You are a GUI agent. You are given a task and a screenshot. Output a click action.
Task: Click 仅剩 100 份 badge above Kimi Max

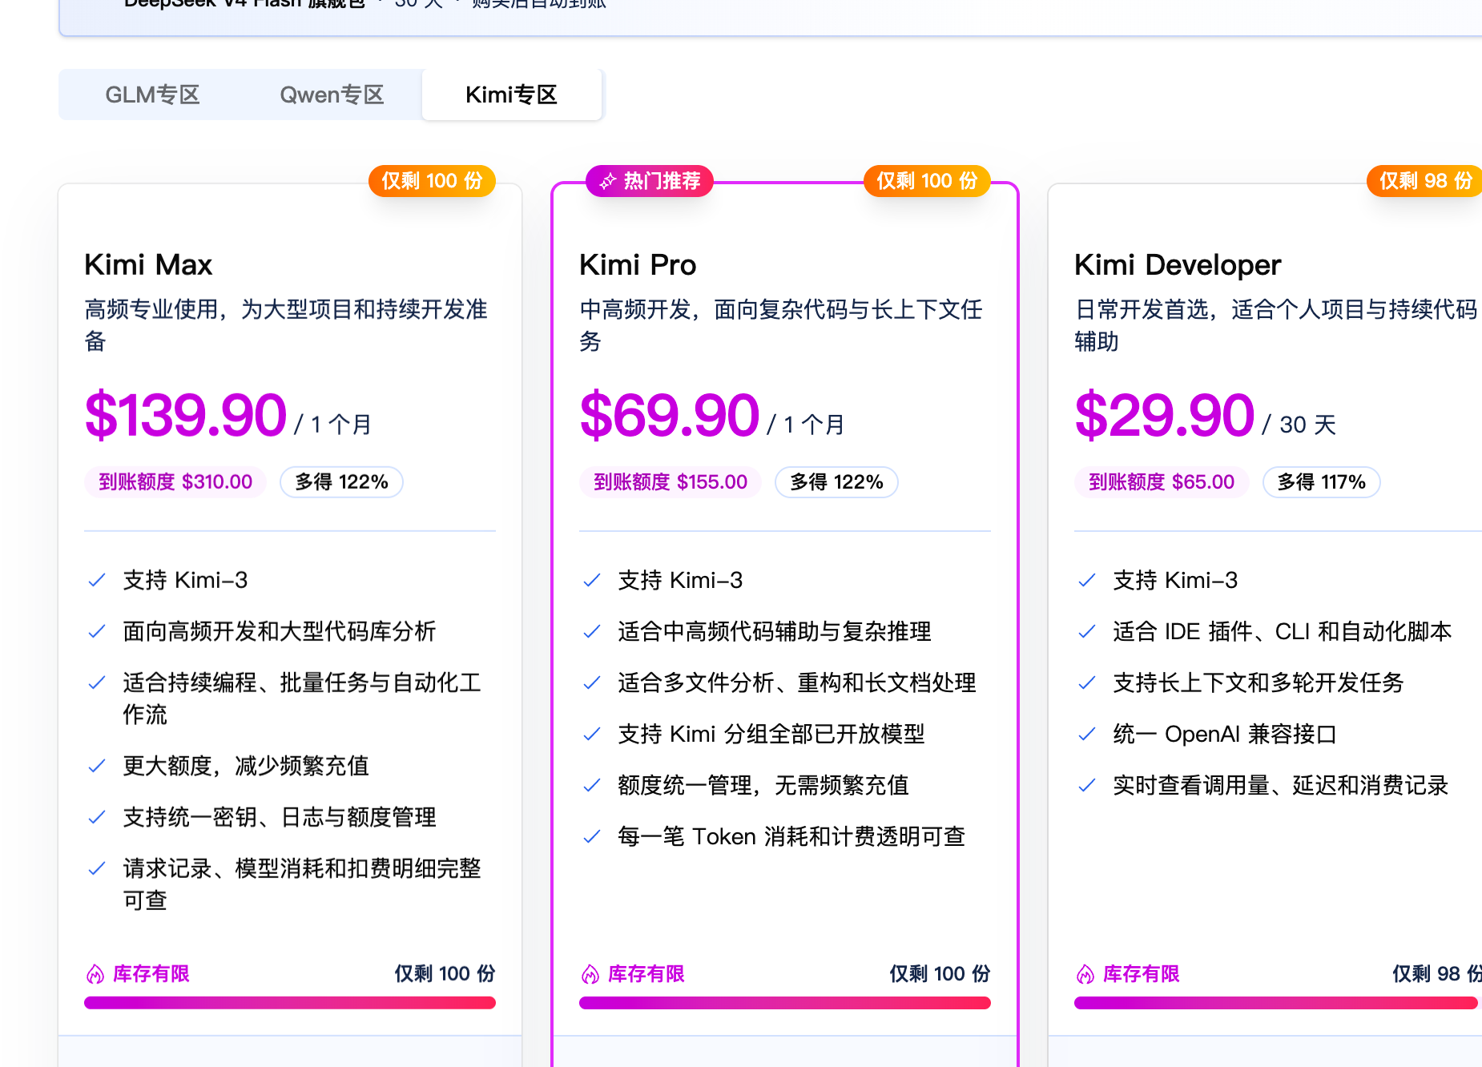[432, 181]
